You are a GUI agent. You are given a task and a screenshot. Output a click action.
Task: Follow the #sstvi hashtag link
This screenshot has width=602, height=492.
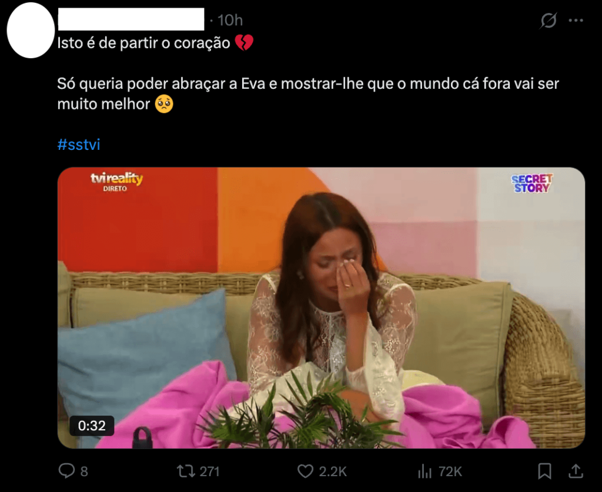[x=79, y=145]
